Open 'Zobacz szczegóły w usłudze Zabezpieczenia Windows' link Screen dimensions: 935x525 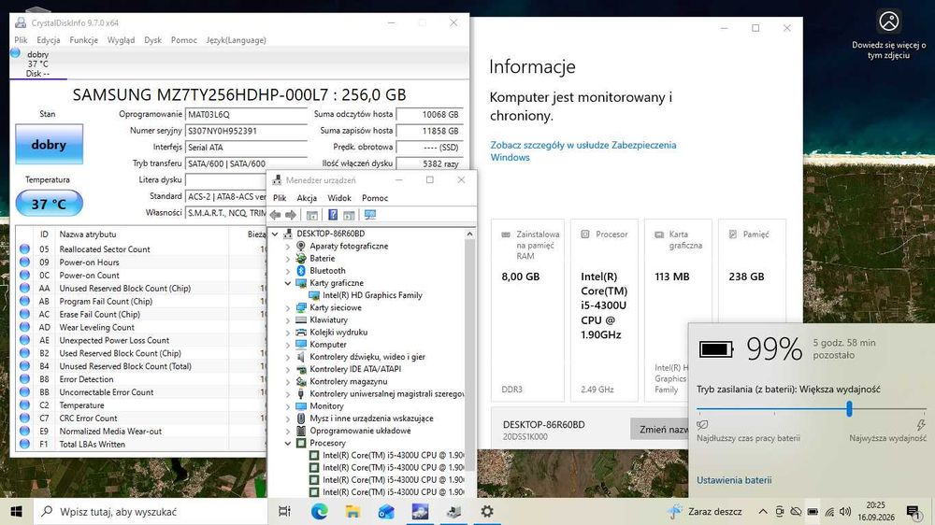tap(583, 150)
